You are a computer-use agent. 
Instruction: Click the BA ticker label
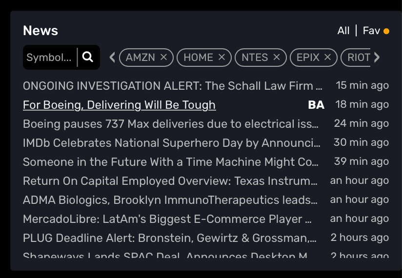pyautogui.click(x=316, y=105)
